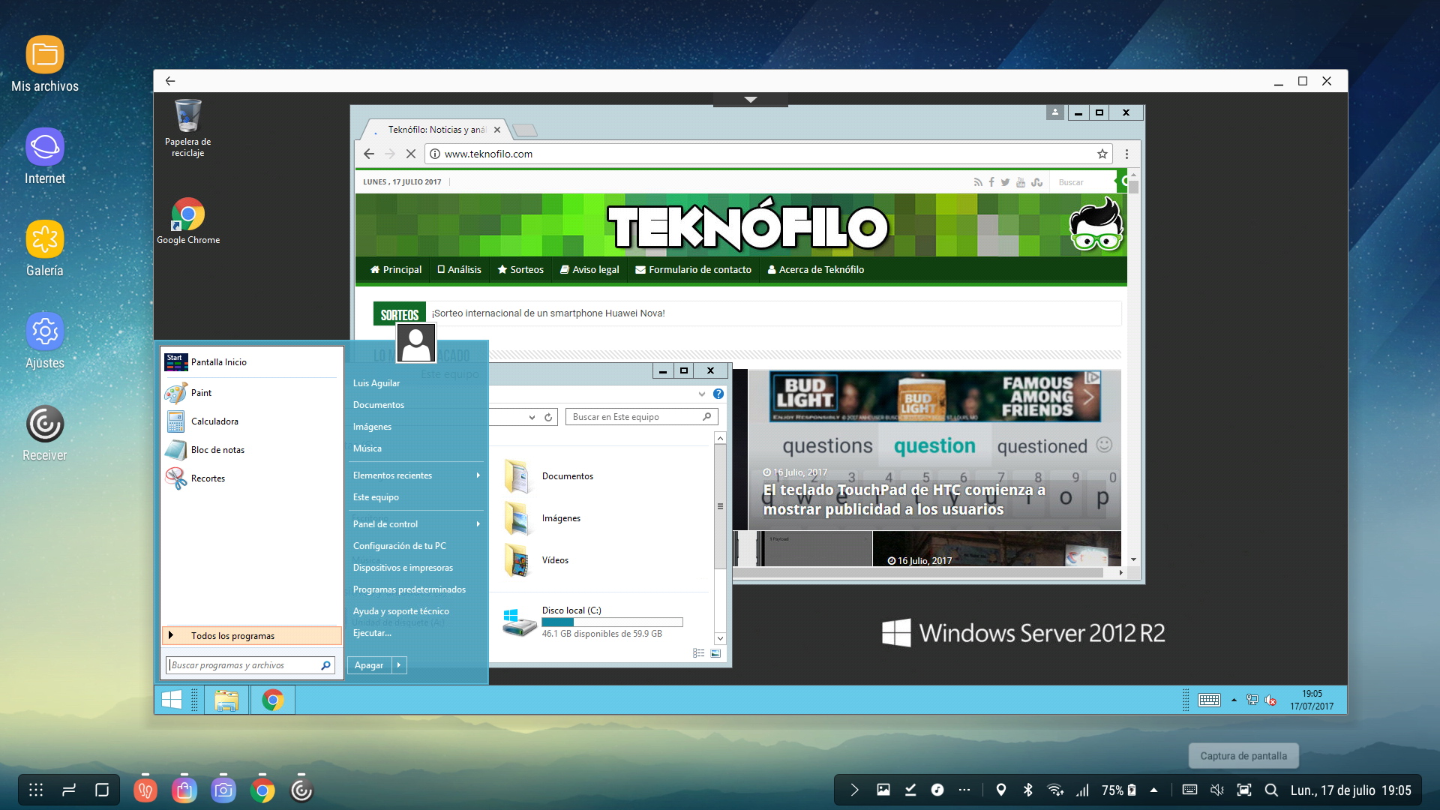Image resolution: width=1440 pixels, height=810 pixels.
Task: Select the Teknófilo Chrome tab
Action: pyautogui.click(x=437, y=130)
